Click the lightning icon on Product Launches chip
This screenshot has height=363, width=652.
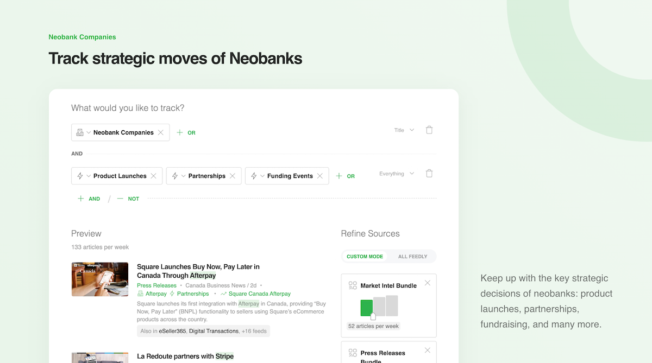(80, 176)
